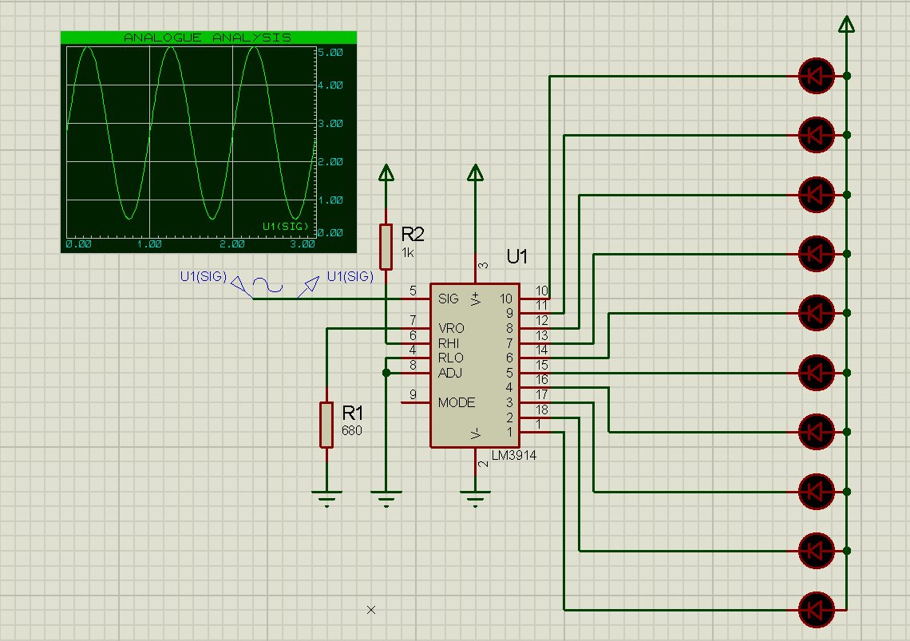This screenshot has height=641, width=910.
Task: Select the LM3914 chip U1 body
Action: pyautogui.click(x=475, y=366)
